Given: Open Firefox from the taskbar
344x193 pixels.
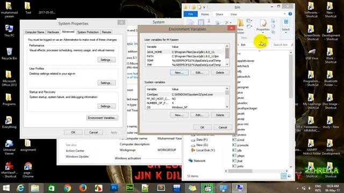Looking at the screenshot, I should coord(83,188).
